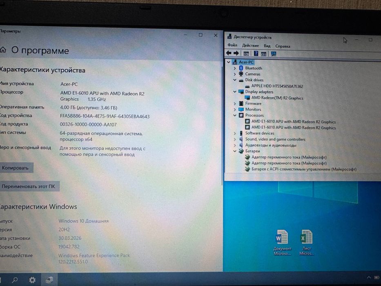Expand the Аудиовходы и аудиовыходы node
This screenshot has height=286, width=381.
pos(235,145)
